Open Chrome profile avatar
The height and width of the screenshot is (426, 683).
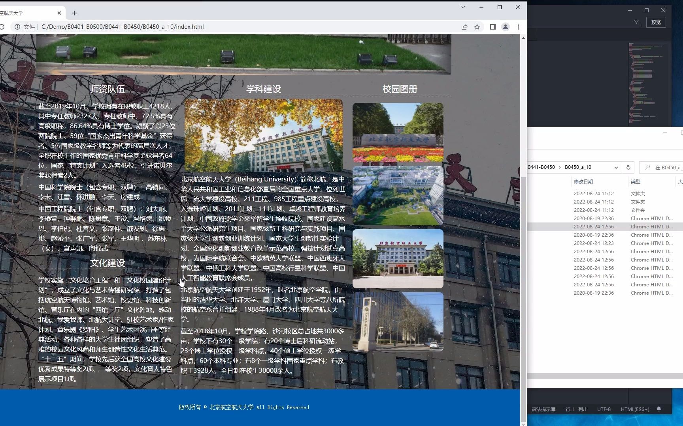coord(506,27)
